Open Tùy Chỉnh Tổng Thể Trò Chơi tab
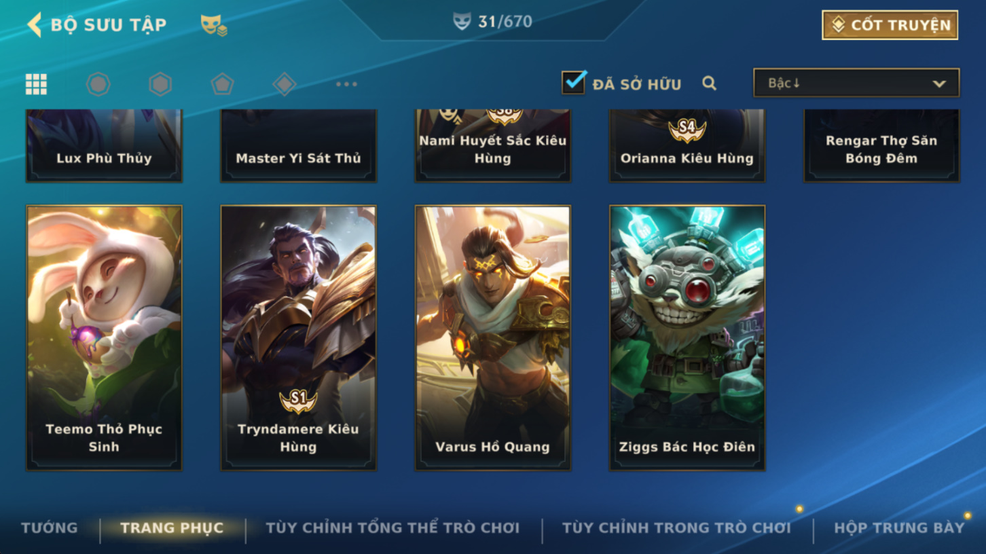The height and width of the screenshot is (554, 986). point(392,528)
